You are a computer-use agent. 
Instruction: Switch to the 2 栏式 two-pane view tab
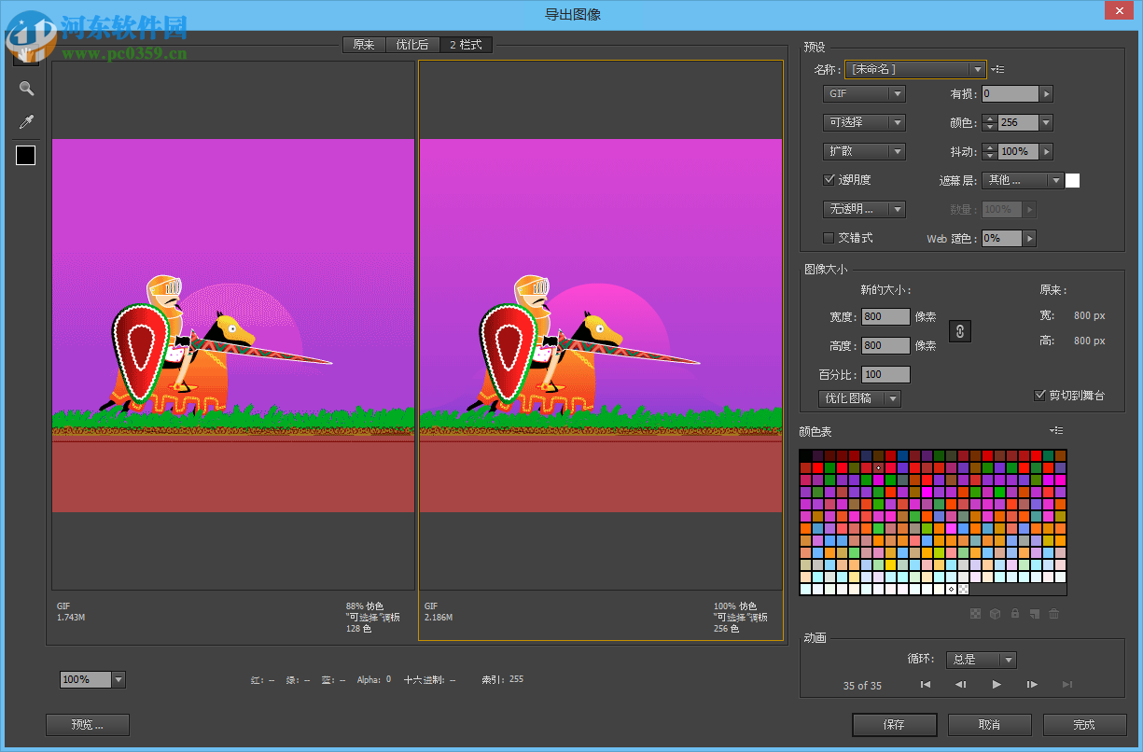tap(467, 44)
